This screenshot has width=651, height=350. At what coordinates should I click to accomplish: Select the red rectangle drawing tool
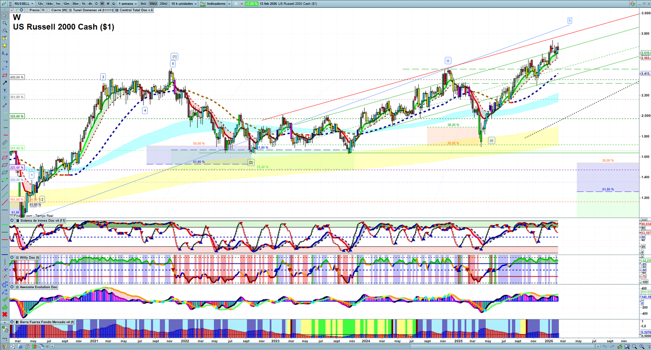coord(5,76)
